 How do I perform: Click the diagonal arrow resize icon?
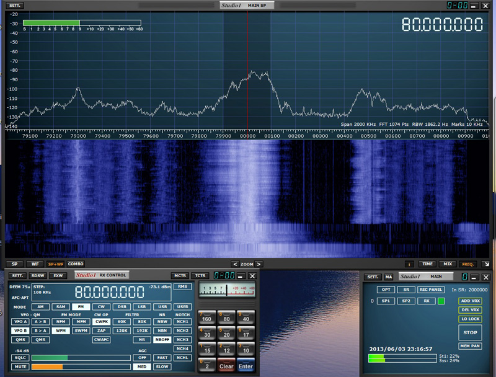pyautogui.click(x=485, y=264)
